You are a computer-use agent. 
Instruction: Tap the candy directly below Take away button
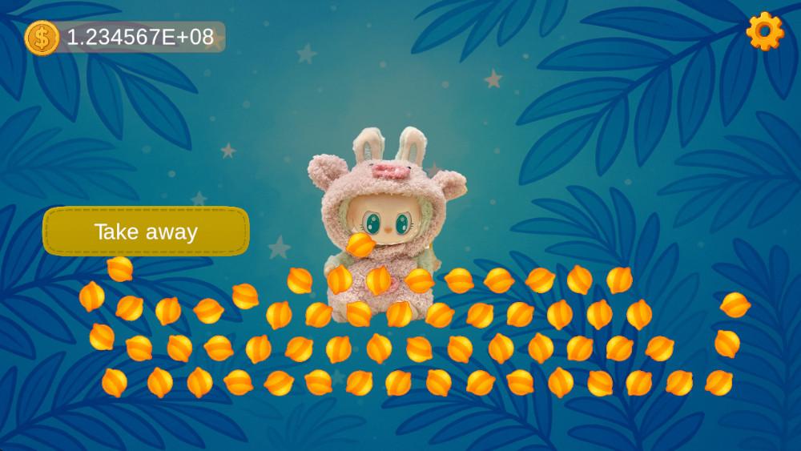tap(120, 269)
